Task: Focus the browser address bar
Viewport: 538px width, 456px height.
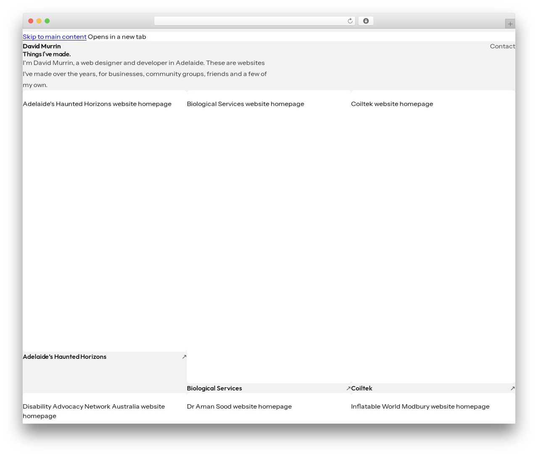Action: (254, 21)
